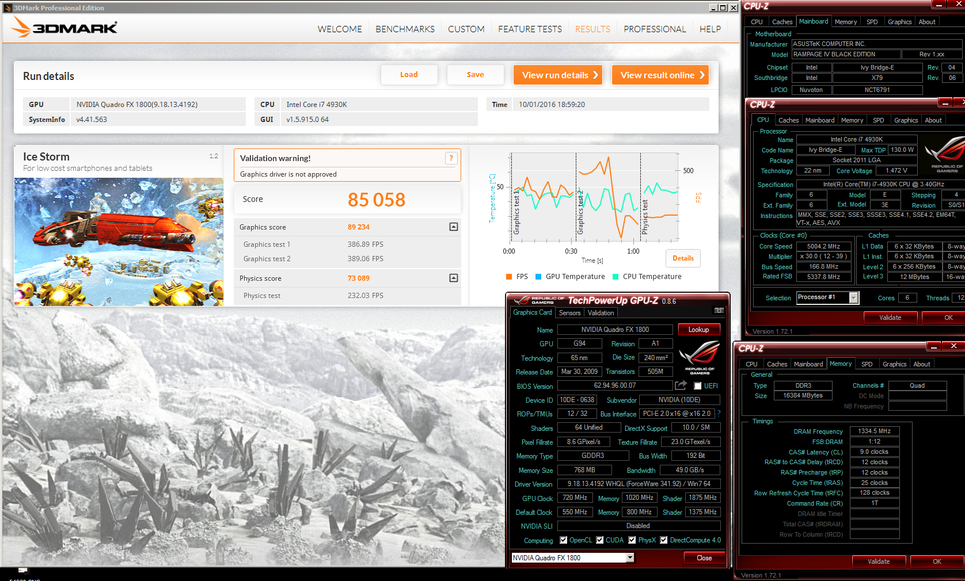The width and height of the screenshot is (965, 581).
Task: Click the ROG emblem in the GPU-Z title bar
Action: [522, 300]
